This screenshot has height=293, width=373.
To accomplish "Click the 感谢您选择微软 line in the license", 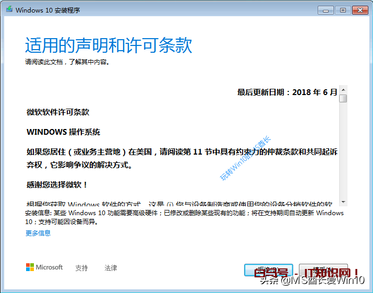I will pyautogui.click(x=57, y=184).
